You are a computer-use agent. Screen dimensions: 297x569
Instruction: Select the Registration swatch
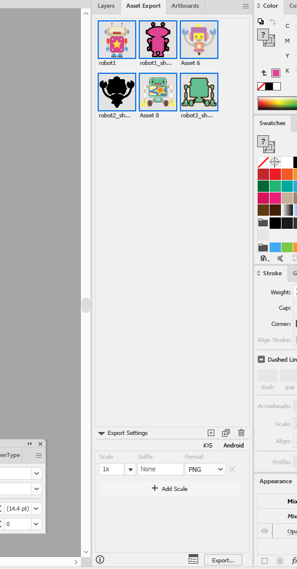click(275, 162)
